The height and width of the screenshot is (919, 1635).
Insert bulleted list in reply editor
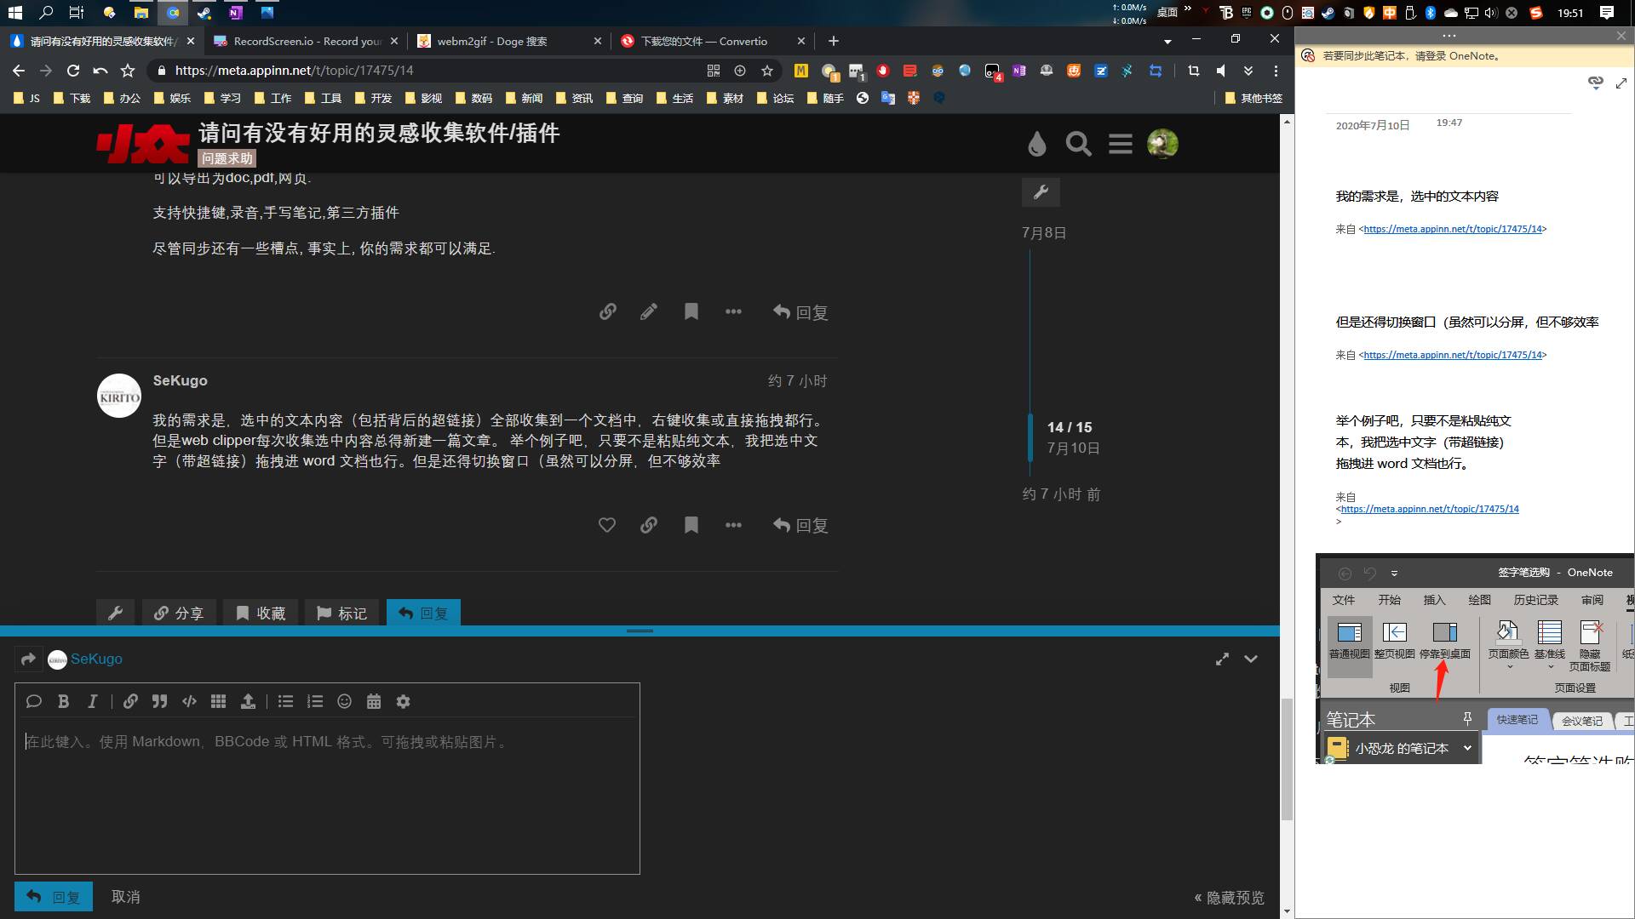[285, 701]
